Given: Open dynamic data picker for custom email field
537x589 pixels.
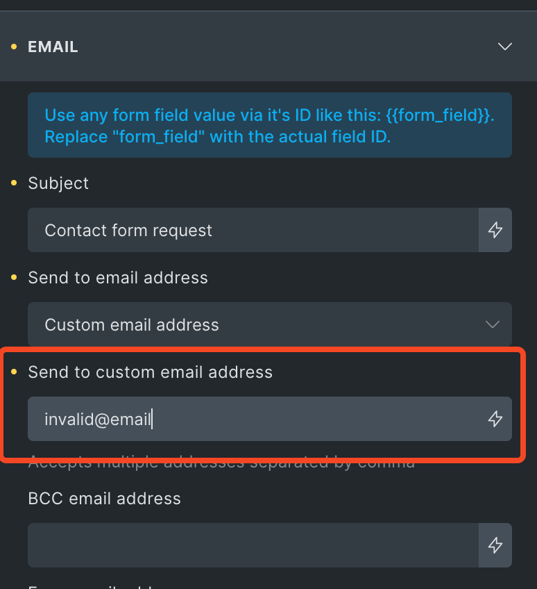Looking at the screenshot, I should 495,419.
